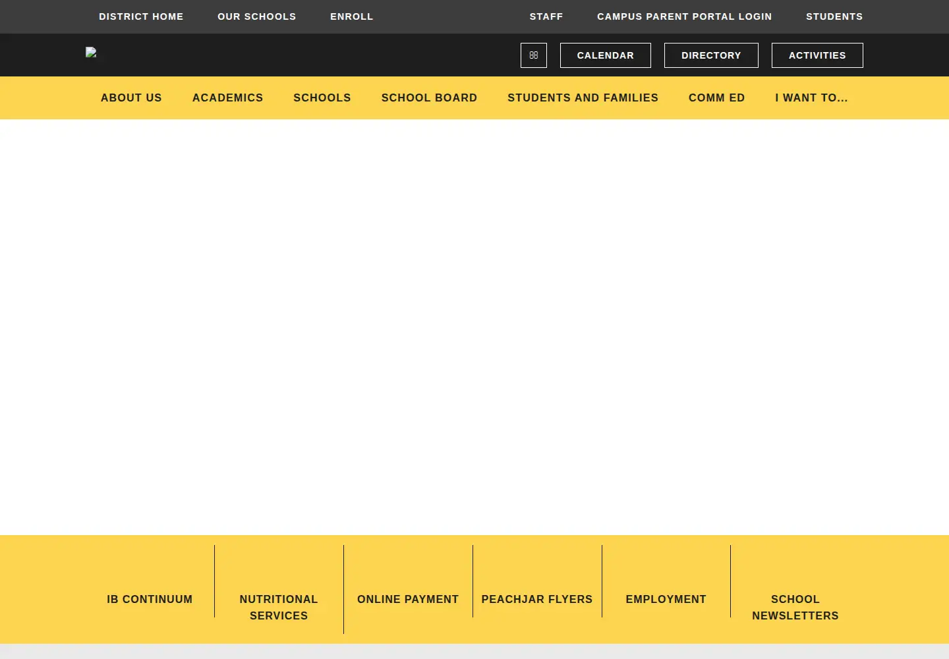
Task: Open the Calendar button
Action: click(x=606, y=55)
